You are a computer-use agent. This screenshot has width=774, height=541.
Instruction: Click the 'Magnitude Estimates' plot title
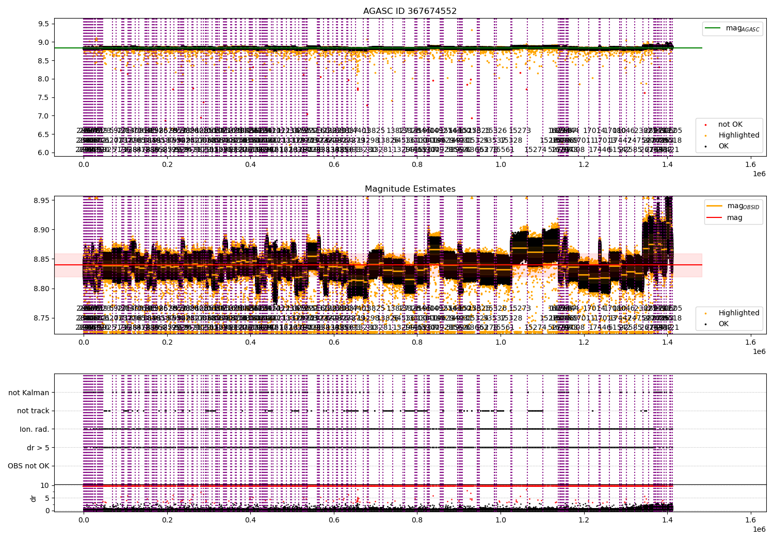coord(410,189)
